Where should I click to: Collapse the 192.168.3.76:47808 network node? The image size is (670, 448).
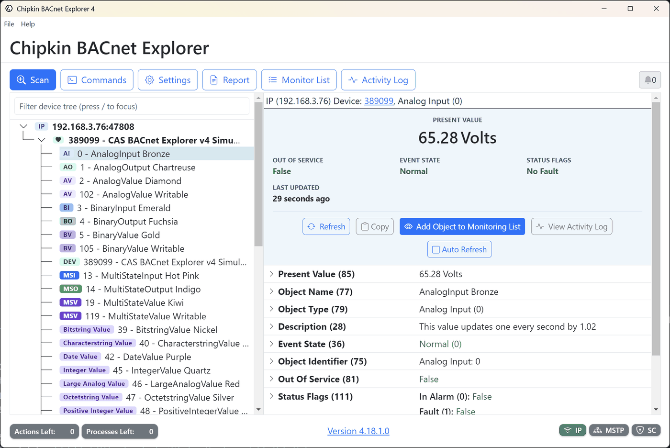23,126
